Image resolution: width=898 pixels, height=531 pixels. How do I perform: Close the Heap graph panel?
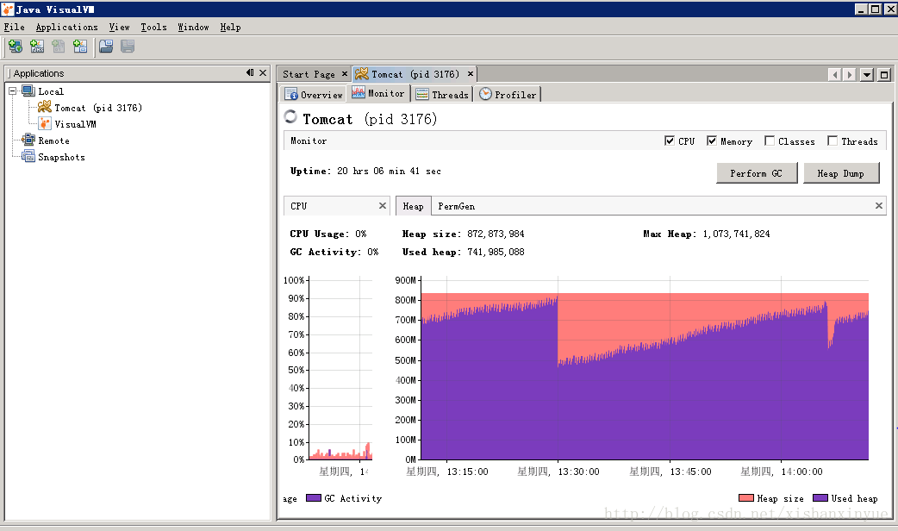click(879, 206)
